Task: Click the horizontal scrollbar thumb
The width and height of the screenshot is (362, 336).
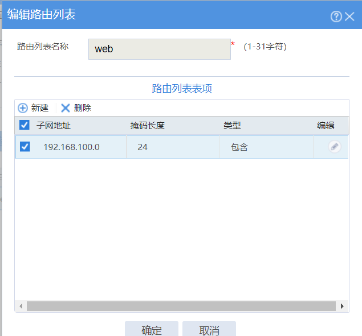Action: (x=181, y=306)
